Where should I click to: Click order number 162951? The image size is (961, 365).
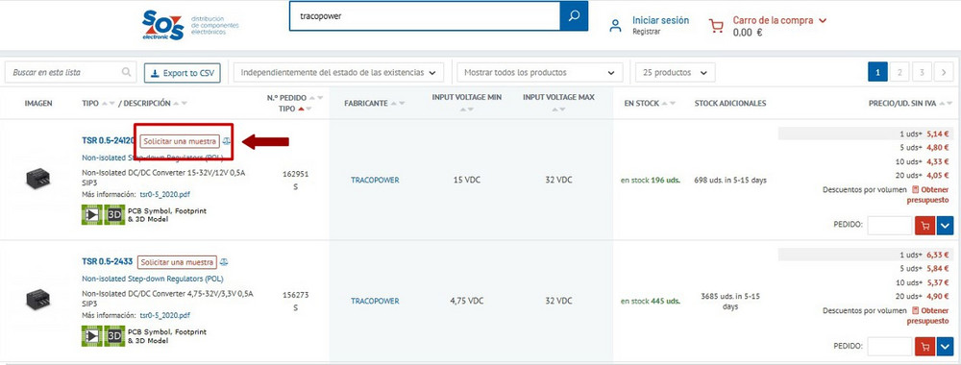295,174
